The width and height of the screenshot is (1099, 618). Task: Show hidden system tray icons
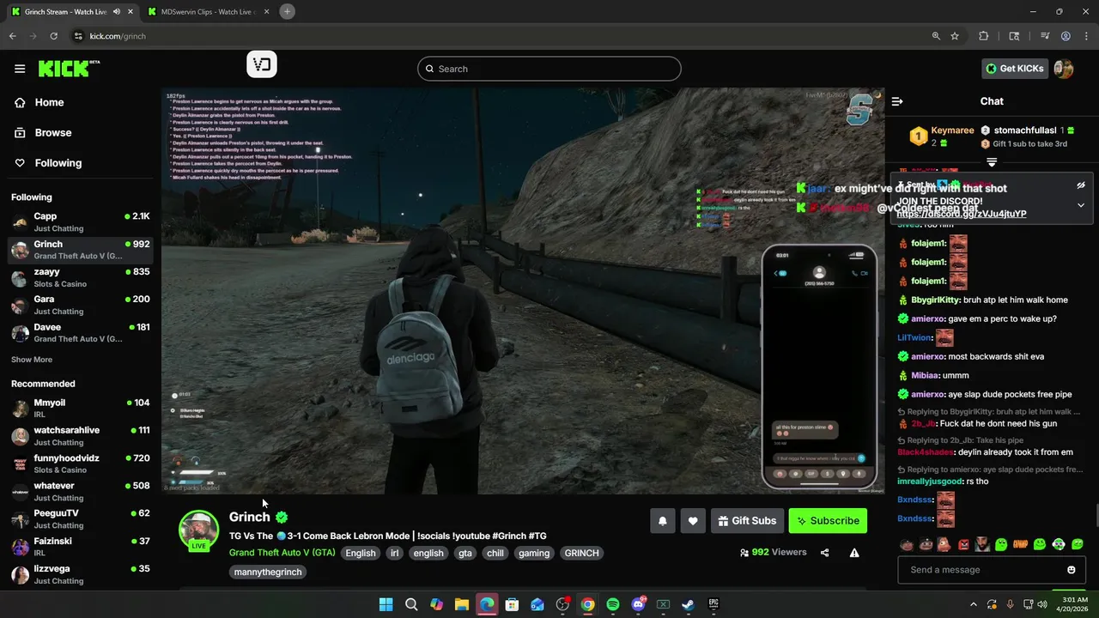[974, 604]
